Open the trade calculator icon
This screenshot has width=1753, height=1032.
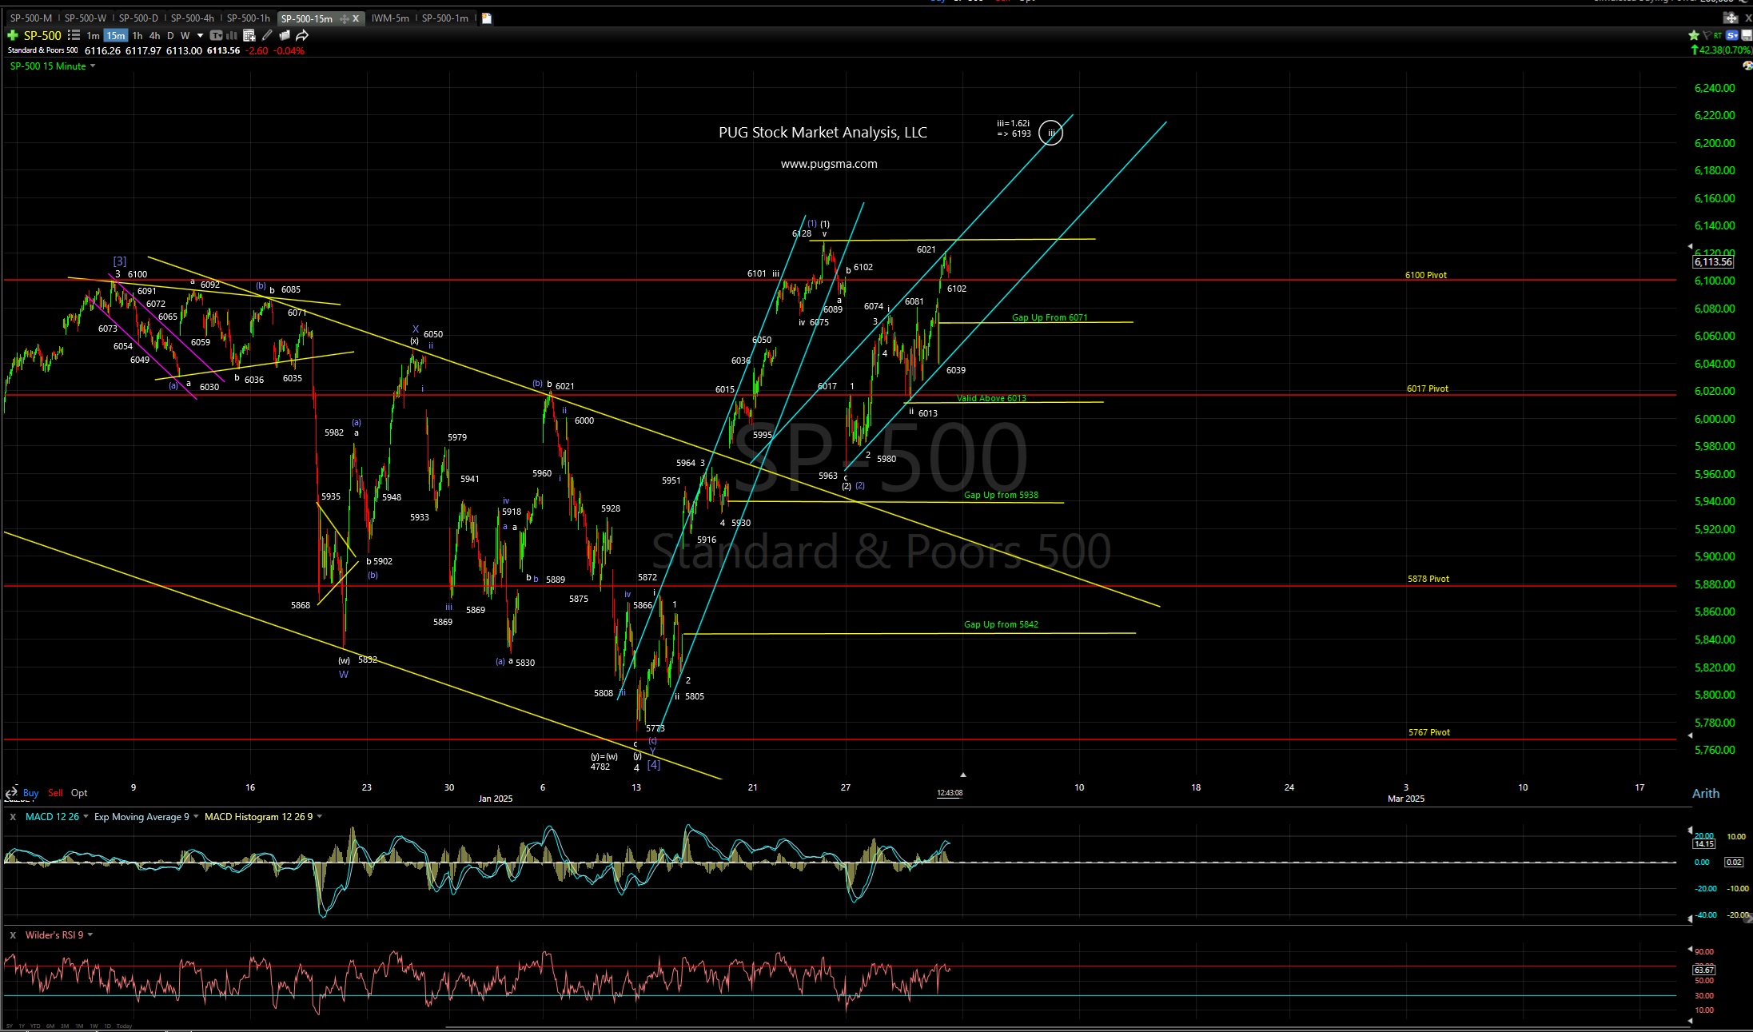click(x=250, y=36)
